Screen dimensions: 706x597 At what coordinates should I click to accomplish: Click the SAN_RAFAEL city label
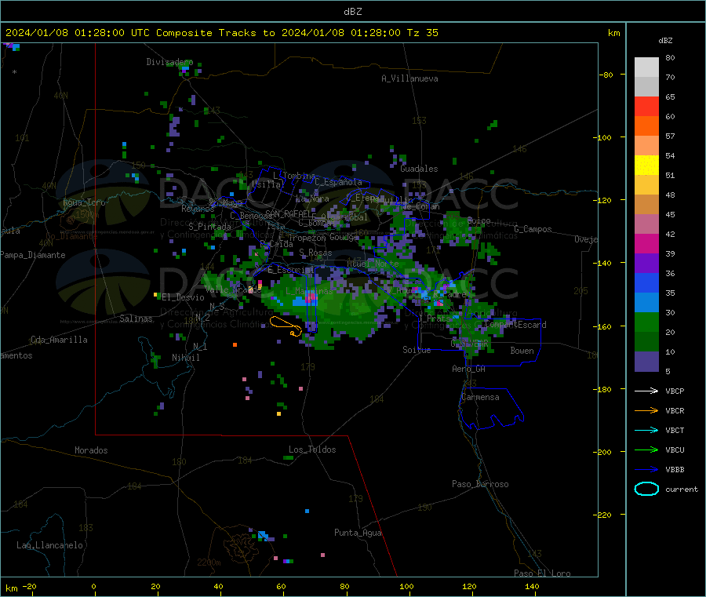point(288,213)
